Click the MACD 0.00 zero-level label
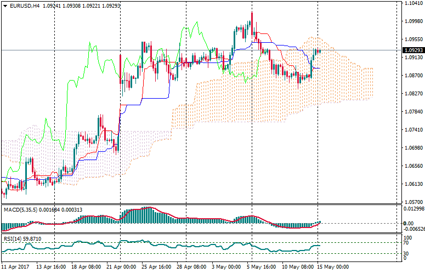Image resolution: width=425 pixels, height=273 pixels. [410, 223]
